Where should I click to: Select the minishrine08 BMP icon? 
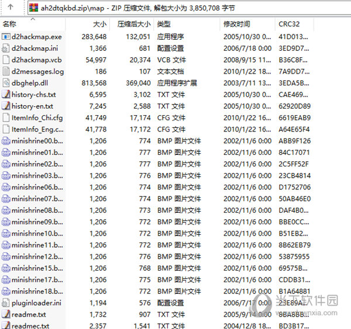[6, 210]
